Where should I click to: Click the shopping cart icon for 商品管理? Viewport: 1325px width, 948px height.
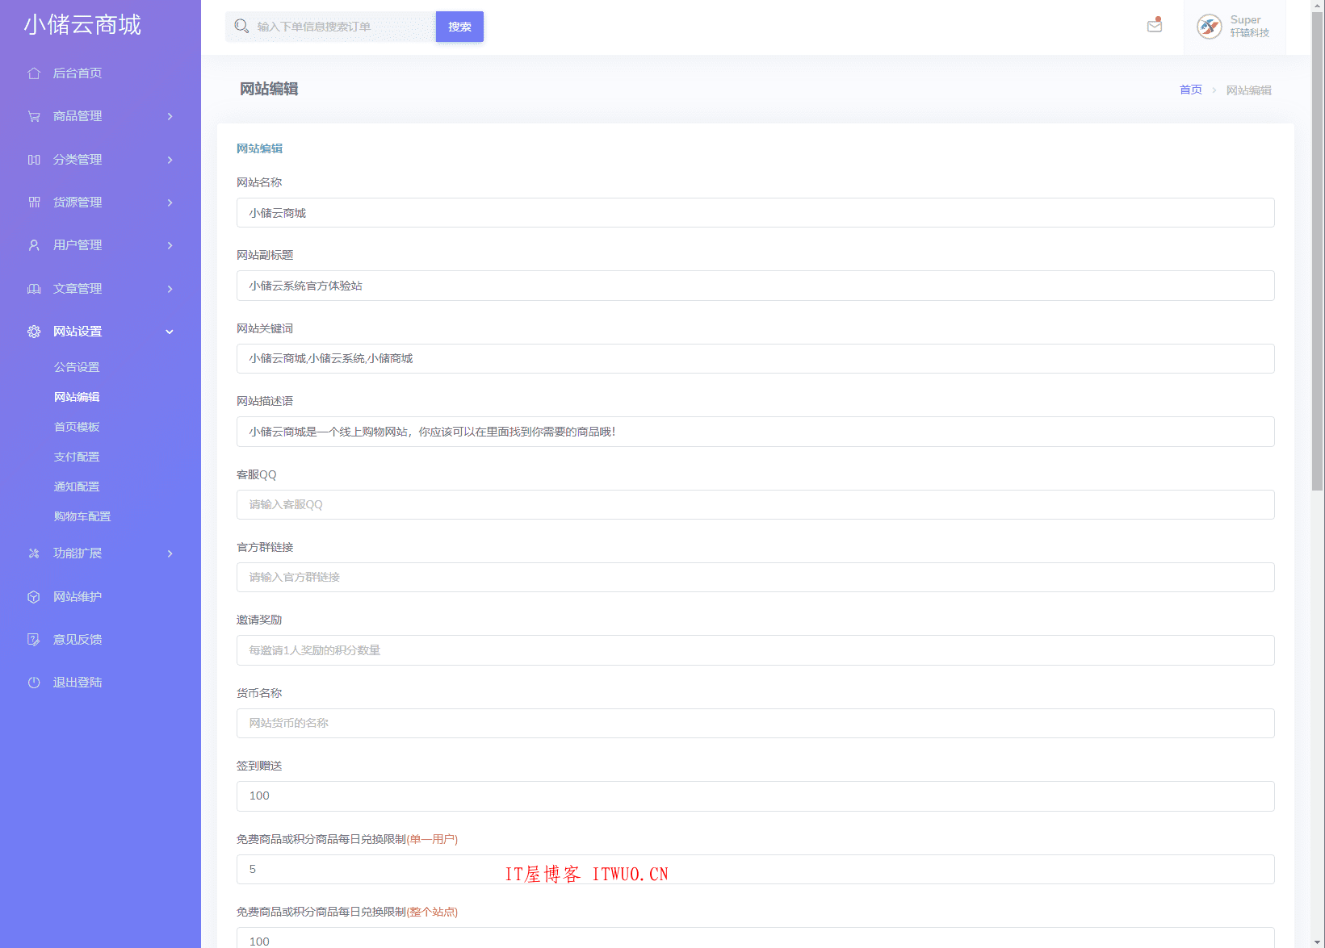click(34, 116)
